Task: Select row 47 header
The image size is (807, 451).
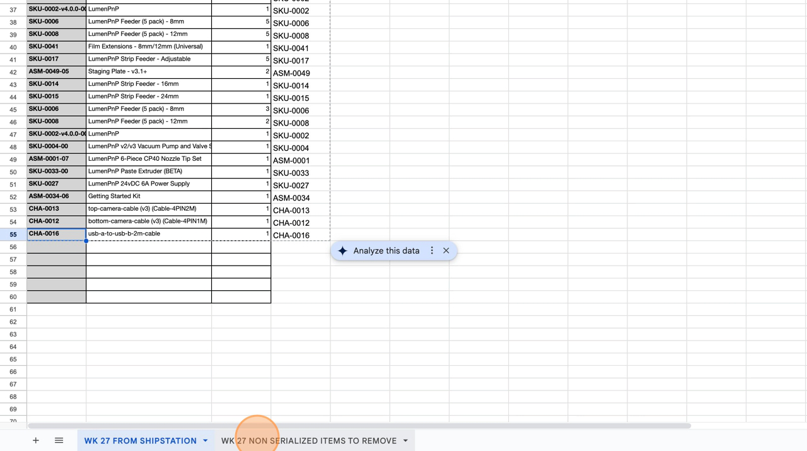Action: (x=13, y=134)
